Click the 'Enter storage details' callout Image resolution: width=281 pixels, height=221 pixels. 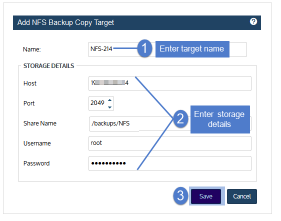tap(220, 119)
